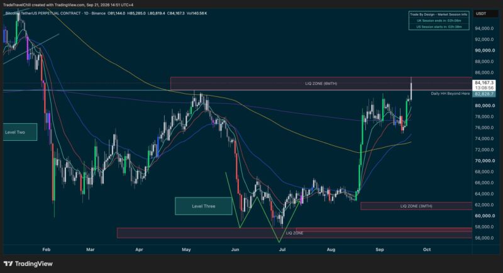Screen dimensions: 503x273
Task: Click the Daily HH Beyond Here label
Action: pyautogui.click(x=450, y=93)
